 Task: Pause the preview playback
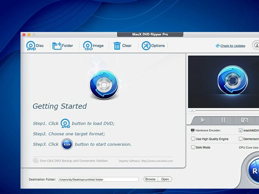click(x=223, y=120)
